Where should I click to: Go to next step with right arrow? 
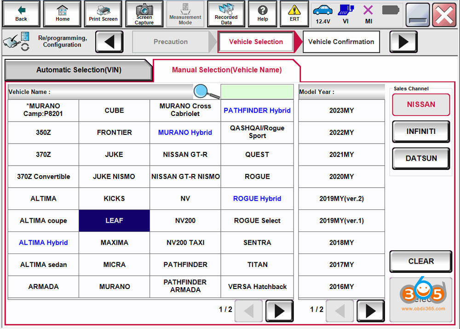[403, 42]
